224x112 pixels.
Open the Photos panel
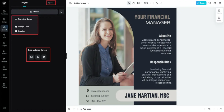4,52
